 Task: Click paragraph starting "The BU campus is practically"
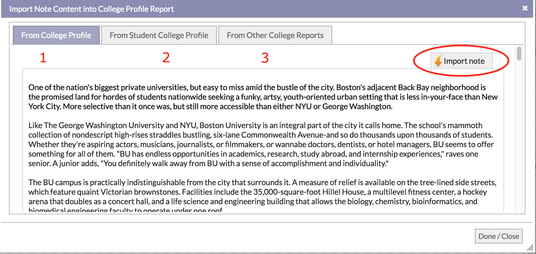point(262,195)
